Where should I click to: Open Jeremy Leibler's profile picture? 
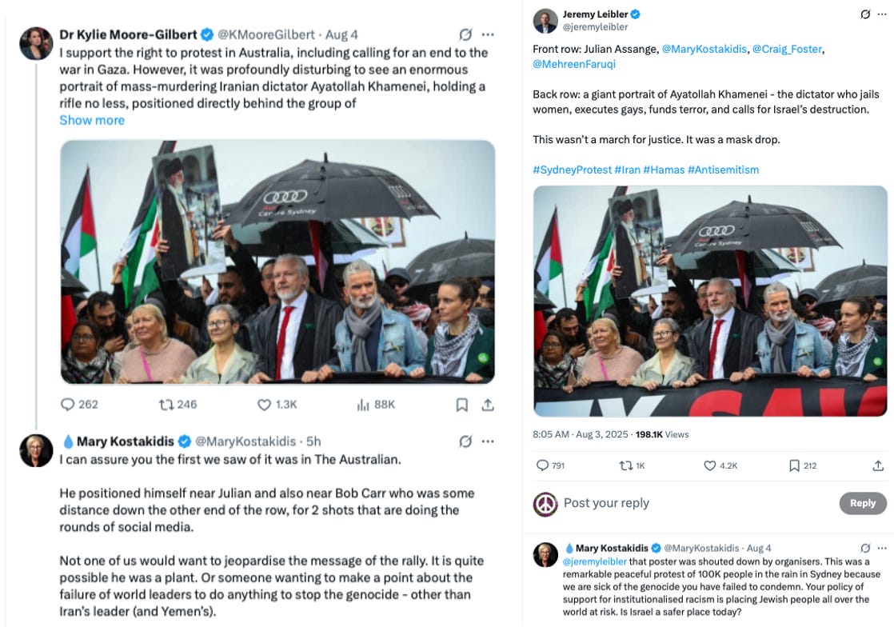[545, 21]
